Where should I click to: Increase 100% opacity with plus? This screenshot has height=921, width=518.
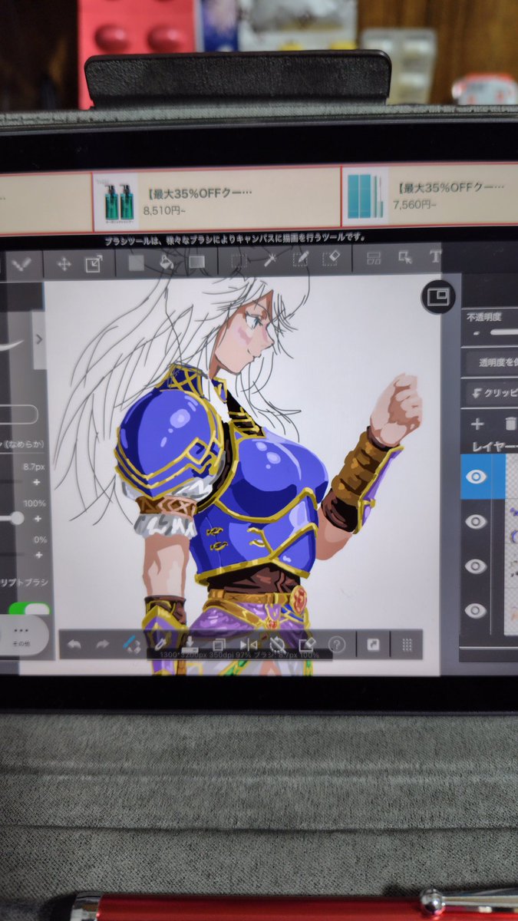point(37,519)
